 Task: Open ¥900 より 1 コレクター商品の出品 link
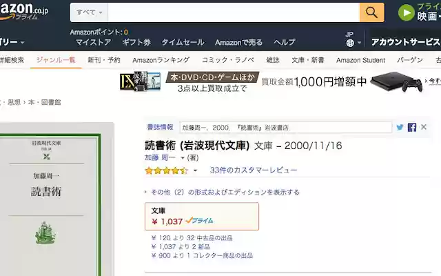click(202, 255)
